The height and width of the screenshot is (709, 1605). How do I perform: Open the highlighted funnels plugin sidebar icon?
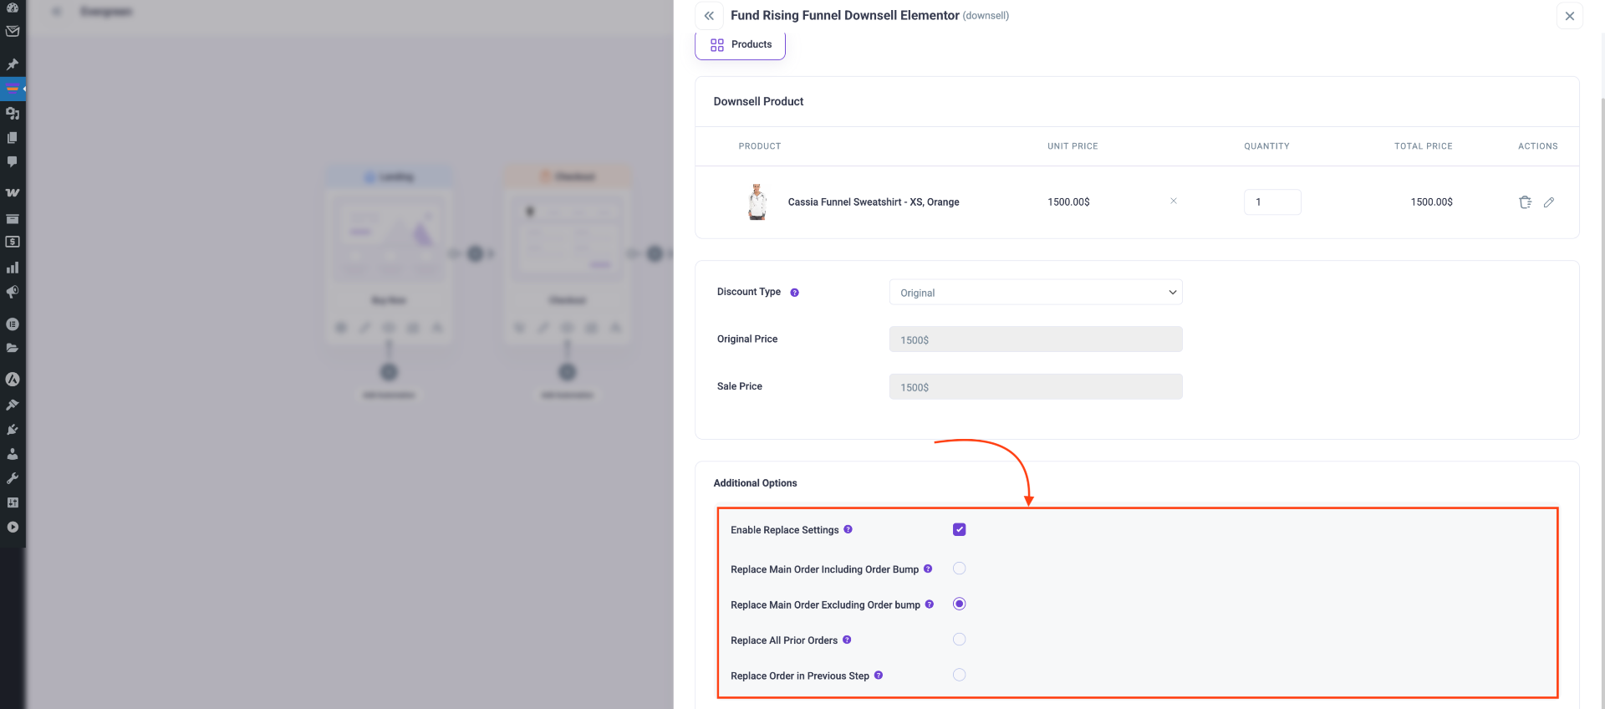tap(13, 88)
